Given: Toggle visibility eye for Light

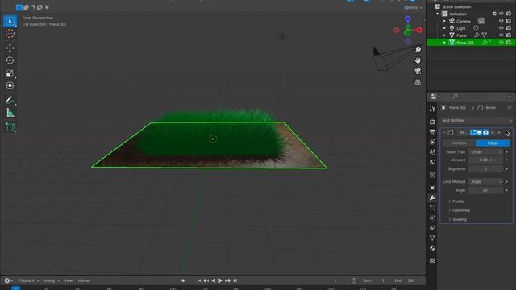Looking at the screenshot, I should tap(501, 28).
